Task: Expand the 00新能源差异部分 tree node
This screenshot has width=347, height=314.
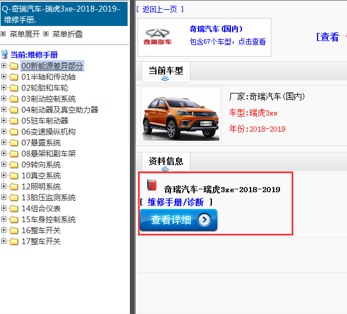Action: pos(4,66)
